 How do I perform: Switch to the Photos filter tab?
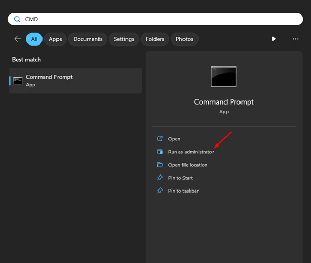click(185, 39)
